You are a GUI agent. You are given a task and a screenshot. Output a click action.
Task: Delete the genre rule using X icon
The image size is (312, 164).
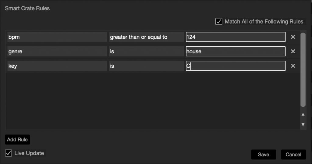tap(293, 52)
